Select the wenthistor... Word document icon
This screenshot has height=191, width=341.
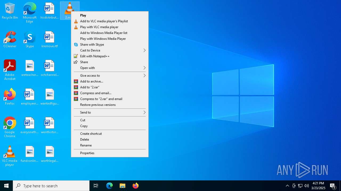(50, 125)
